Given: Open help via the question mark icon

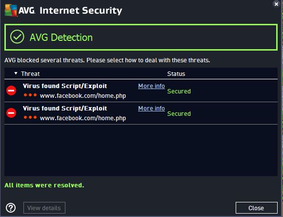Looking at the screenshot, I should [11, 208].
